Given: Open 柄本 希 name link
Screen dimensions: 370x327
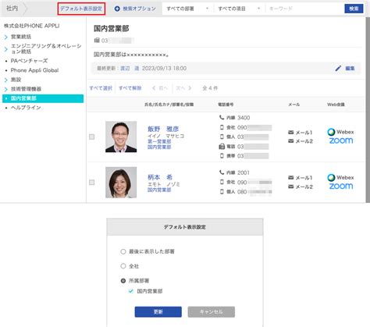Looking at the screenshot, I should tap(160, 177).
